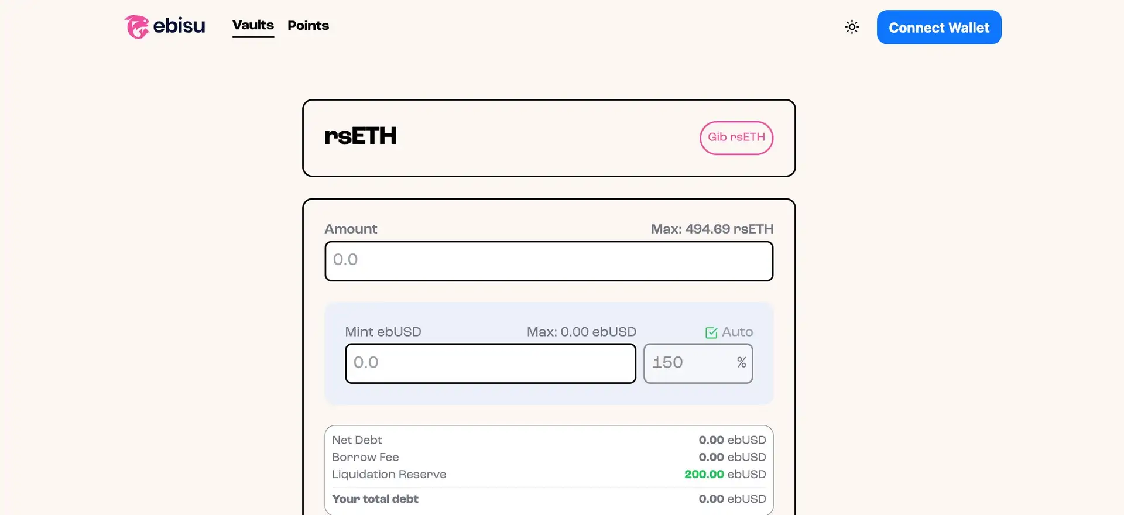Focus the rsETH Amount input field
Screen dimensions: 1124x515
pos(549,261)
